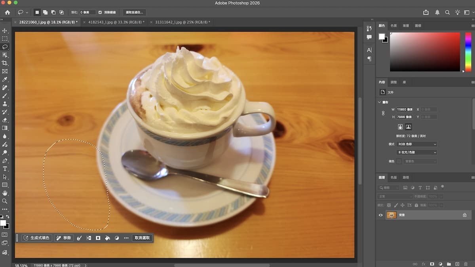Open the 調整 panel tab
Screen dimensions: 475x267
click(393, 82)
